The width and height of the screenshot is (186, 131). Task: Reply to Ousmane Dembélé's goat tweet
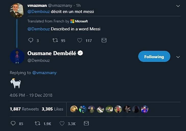pos(13,123)
